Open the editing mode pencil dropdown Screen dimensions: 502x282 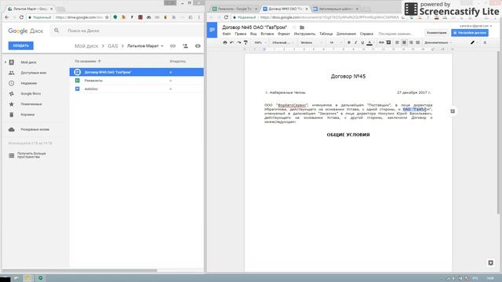pos(474,42)
